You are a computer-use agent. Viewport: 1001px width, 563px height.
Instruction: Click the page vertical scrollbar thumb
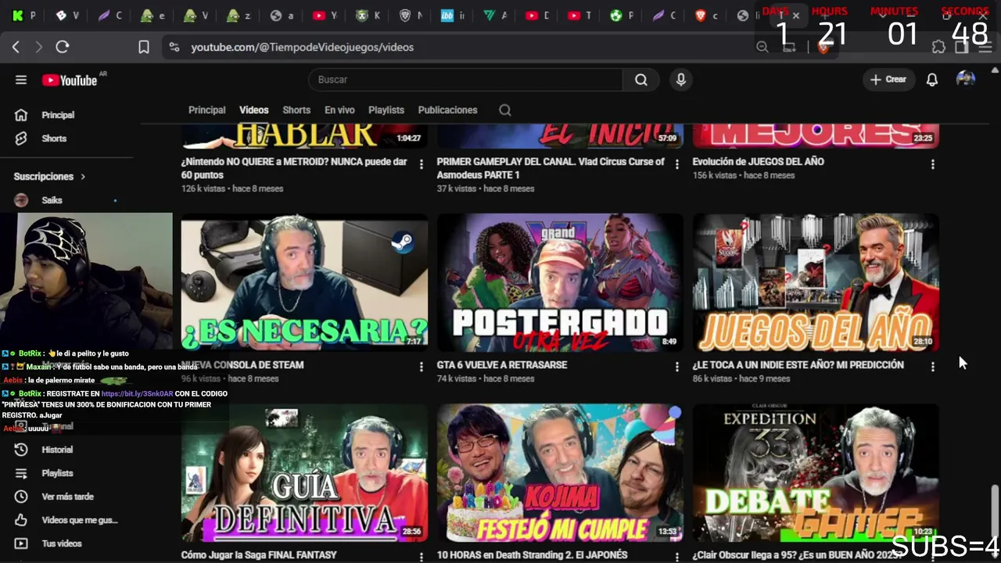995,509
